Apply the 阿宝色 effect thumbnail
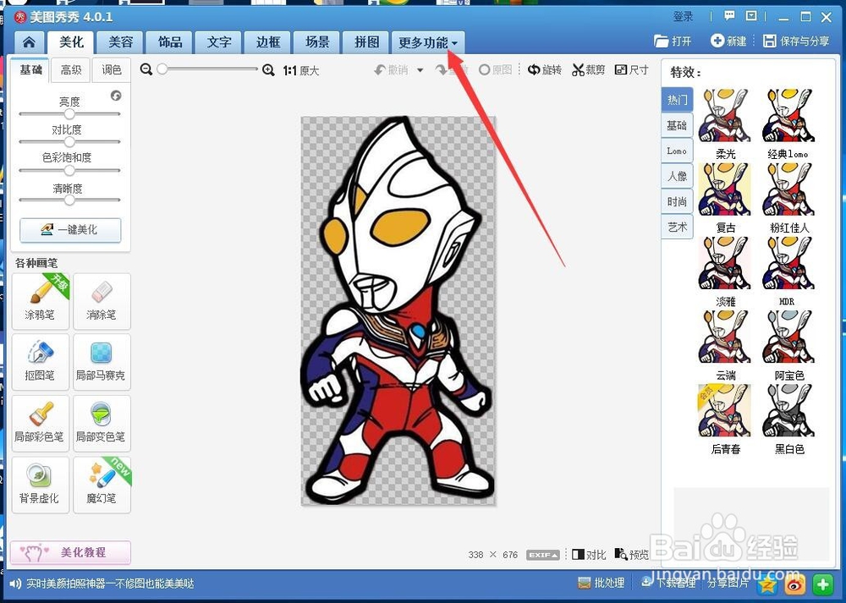 coord(788,337)
